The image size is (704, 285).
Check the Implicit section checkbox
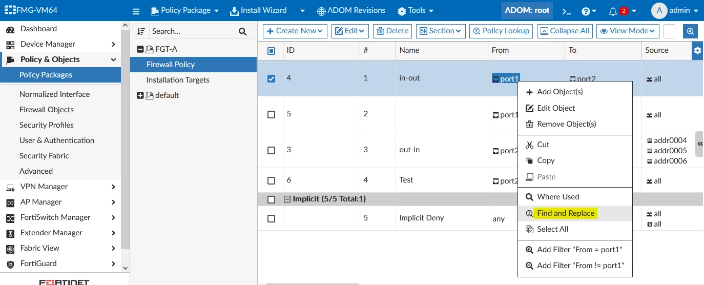tap(272, 199)
